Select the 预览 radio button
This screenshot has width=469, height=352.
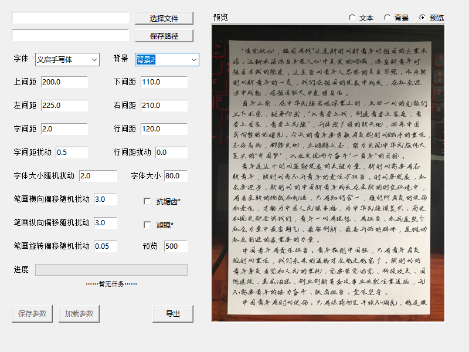[423, 18]
